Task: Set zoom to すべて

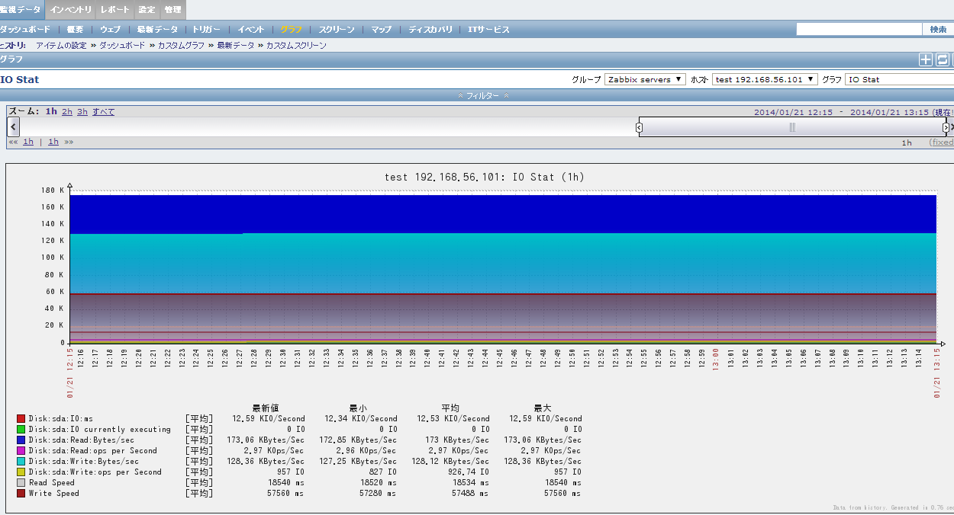Action: [x=104, y=111]
